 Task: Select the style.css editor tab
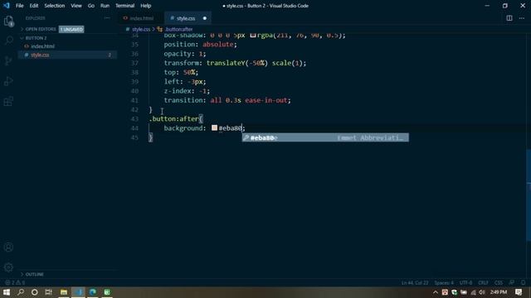188,18
